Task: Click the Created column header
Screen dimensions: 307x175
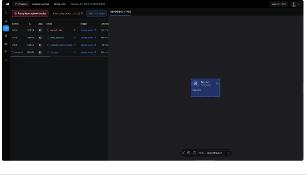Action: [104, 24]
